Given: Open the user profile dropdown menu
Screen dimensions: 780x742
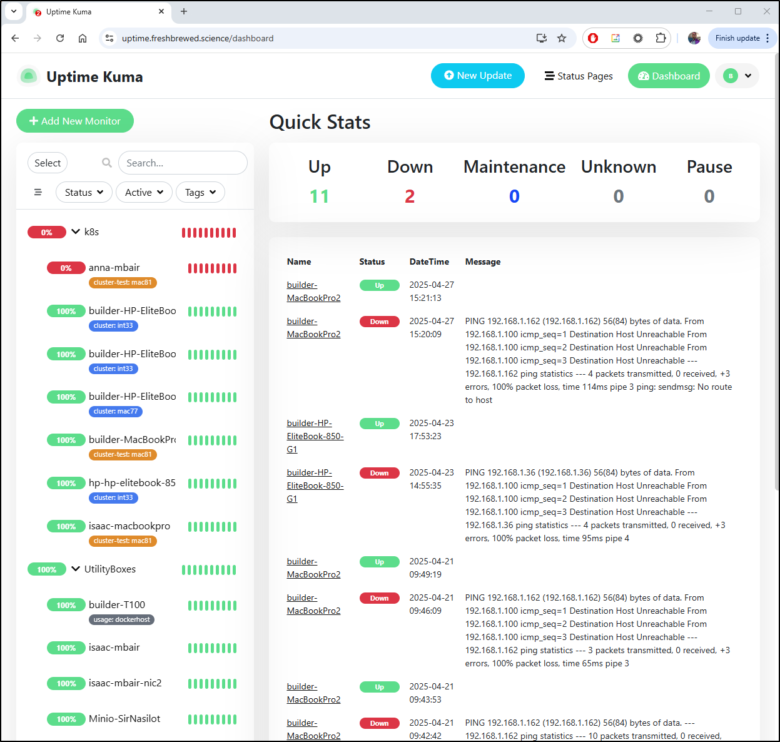Looking at the screenshot, I should tap(737, 76).
